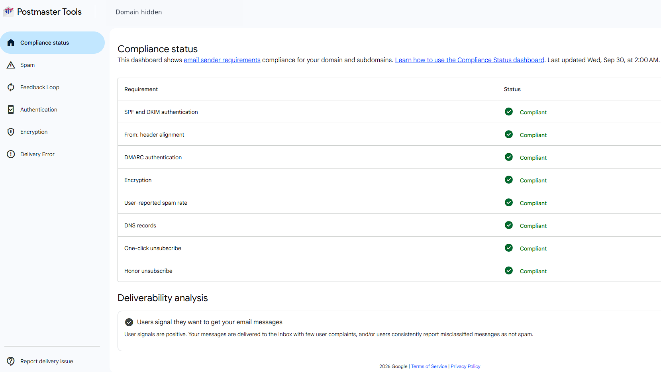Click green check icon for From: header alignment

point(509,134)
